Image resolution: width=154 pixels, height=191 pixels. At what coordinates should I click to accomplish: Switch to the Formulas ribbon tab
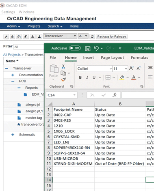tap(139, 58)
